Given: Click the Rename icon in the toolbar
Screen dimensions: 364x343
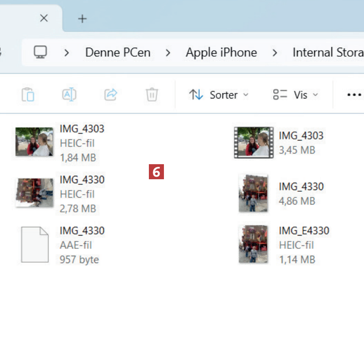Looking at the screenshot, I should pyautogui.click(x=69, y=95).
